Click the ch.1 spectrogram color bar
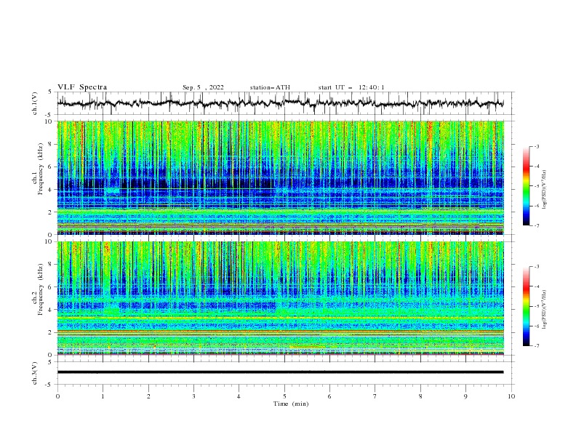The height and width of the screenshot is (445, 576). pos(526,186)
